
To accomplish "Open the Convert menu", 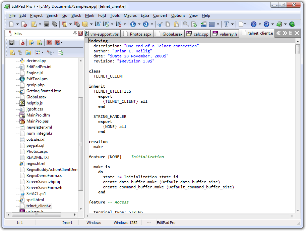I will click(160, 15).
